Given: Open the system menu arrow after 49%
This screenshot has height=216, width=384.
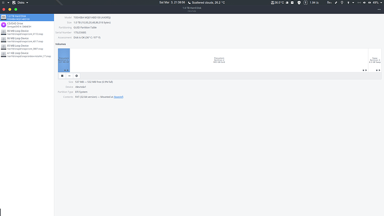Looking at the screenshot, I should [381, 3].
